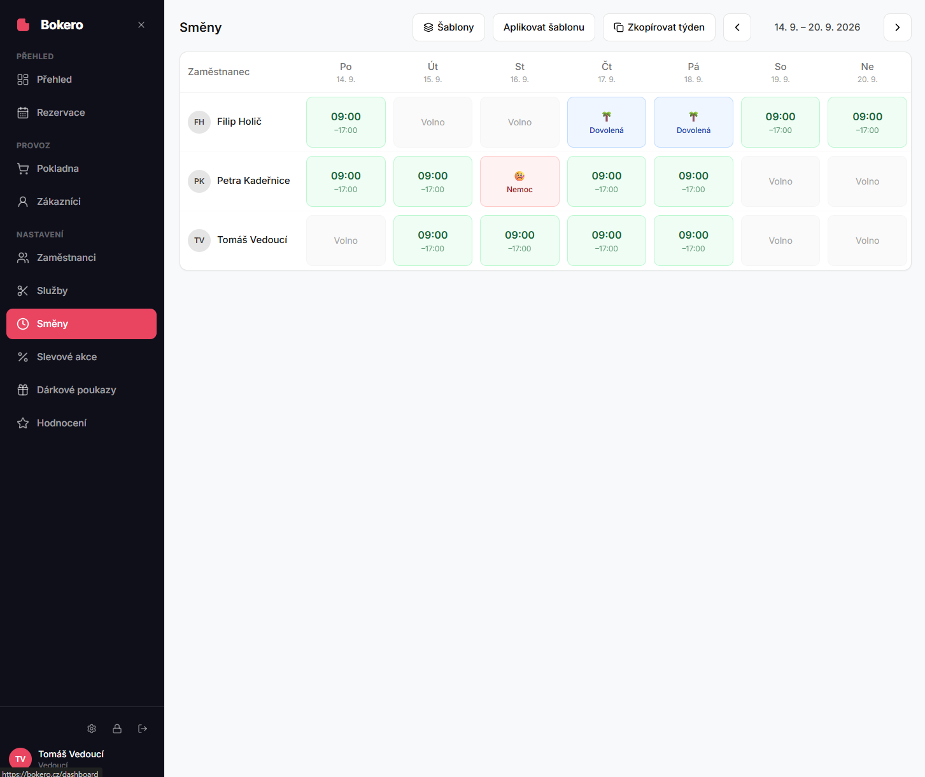The image size is (925, 777).
Task: Click Filip Holič's Tuesday Volno cell
Action: point(433,122)
